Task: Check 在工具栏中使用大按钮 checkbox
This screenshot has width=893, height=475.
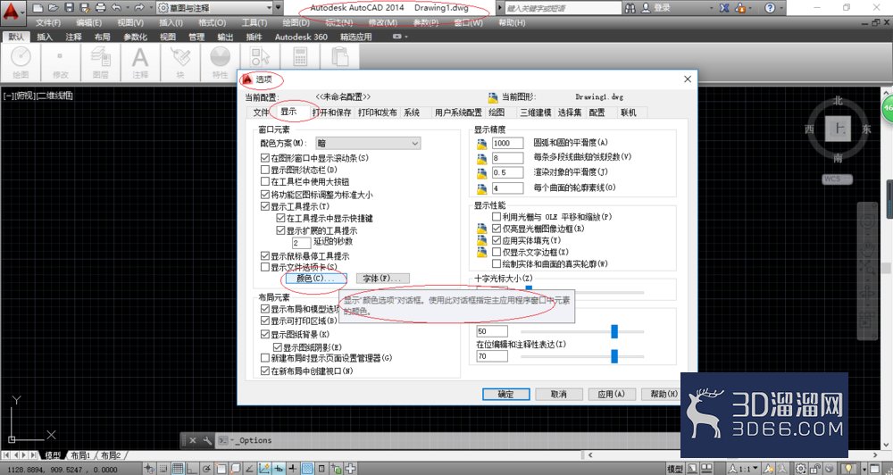Action: point(265,181)
